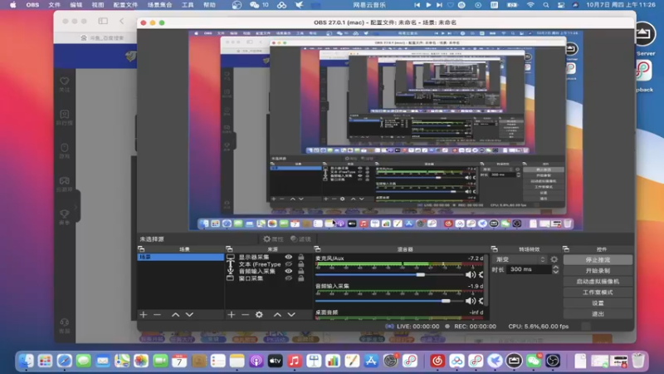Viewport: 664px width, 374px height.
Task: Move scene up in Scenes panel
Action: point(175,315)
